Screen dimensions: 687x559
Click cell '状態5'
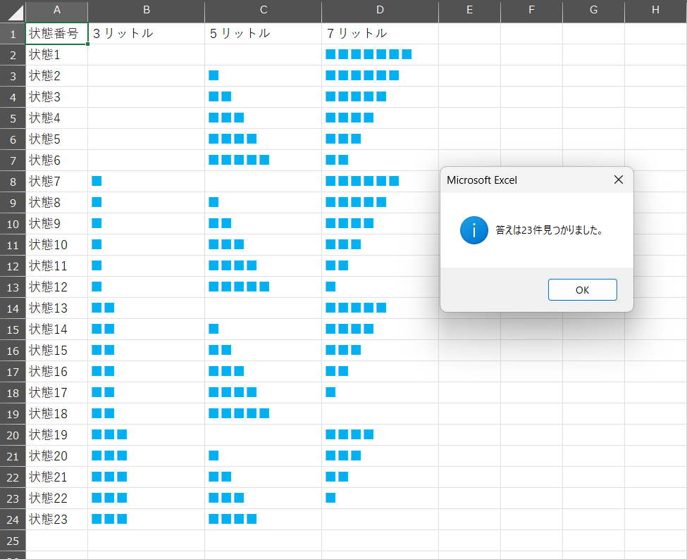tap(56, 139)
